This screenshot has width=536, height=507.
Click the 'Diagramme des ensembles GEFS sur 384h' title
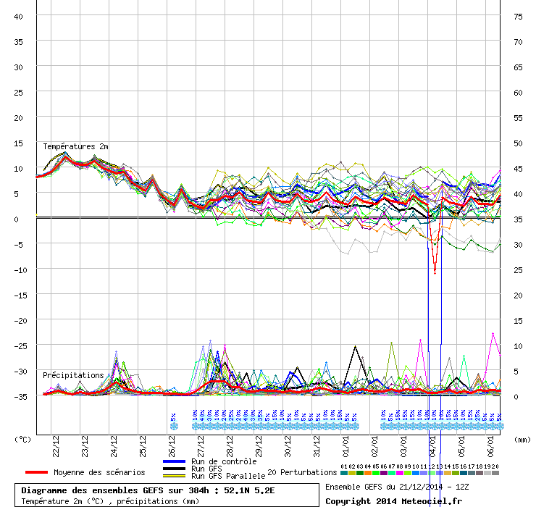(115, 490)
